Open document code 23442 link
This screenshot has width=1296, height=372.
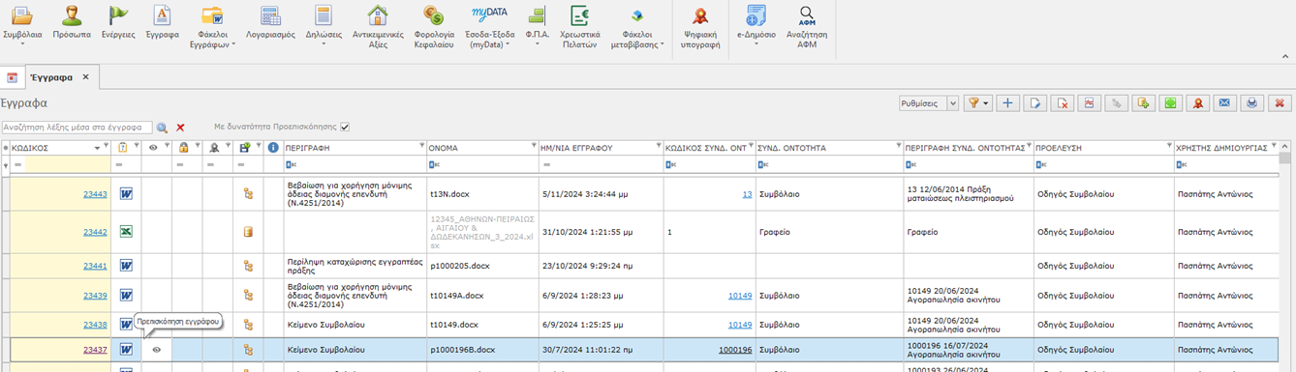tap(95, 232)
